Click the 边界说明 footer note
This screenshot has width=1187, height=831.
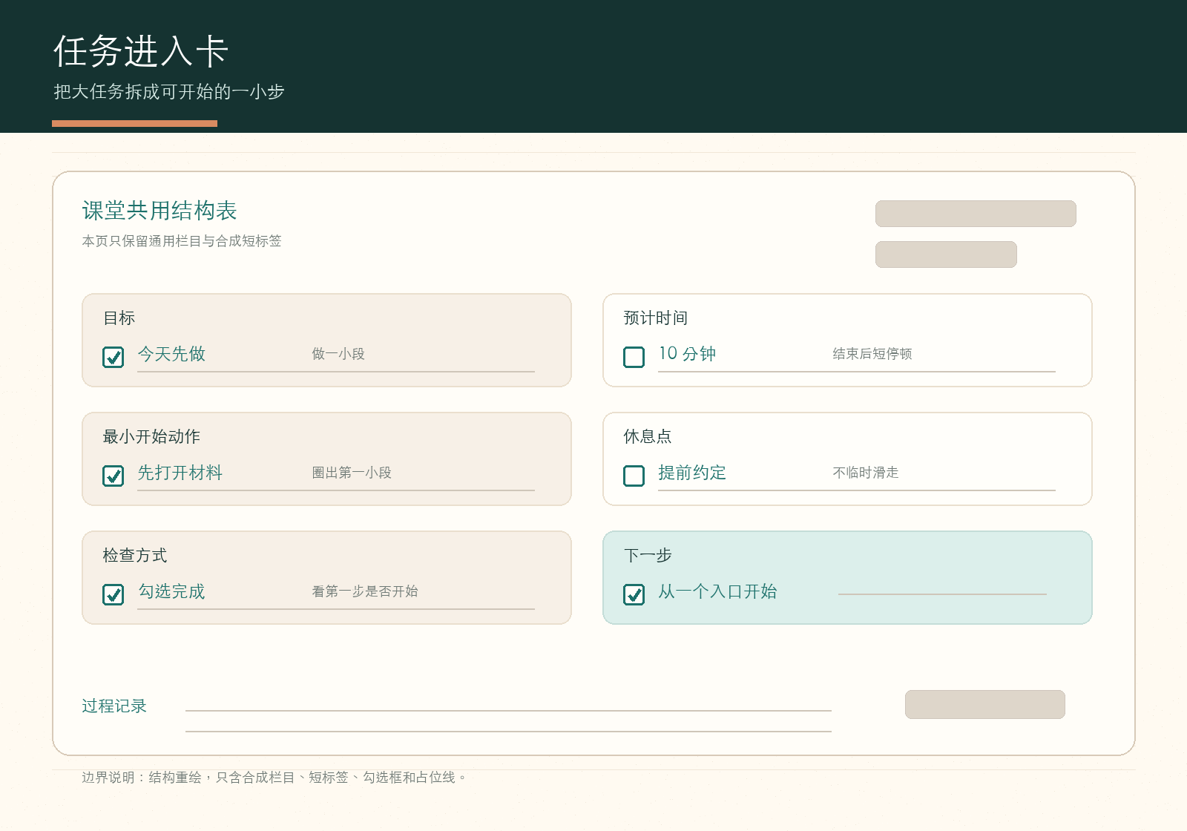coord(274,777)
